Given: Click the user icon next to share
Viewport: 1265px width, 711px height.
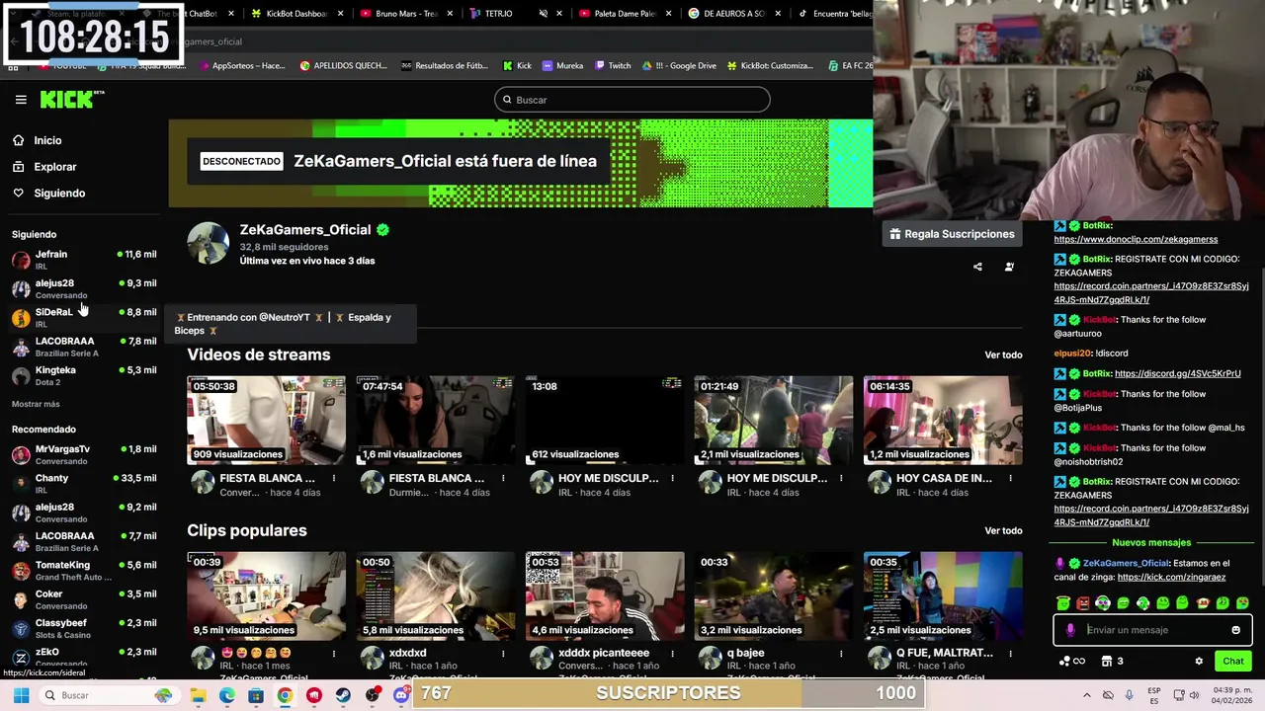Looking at the screenshot, I should tap(1009, 267).
